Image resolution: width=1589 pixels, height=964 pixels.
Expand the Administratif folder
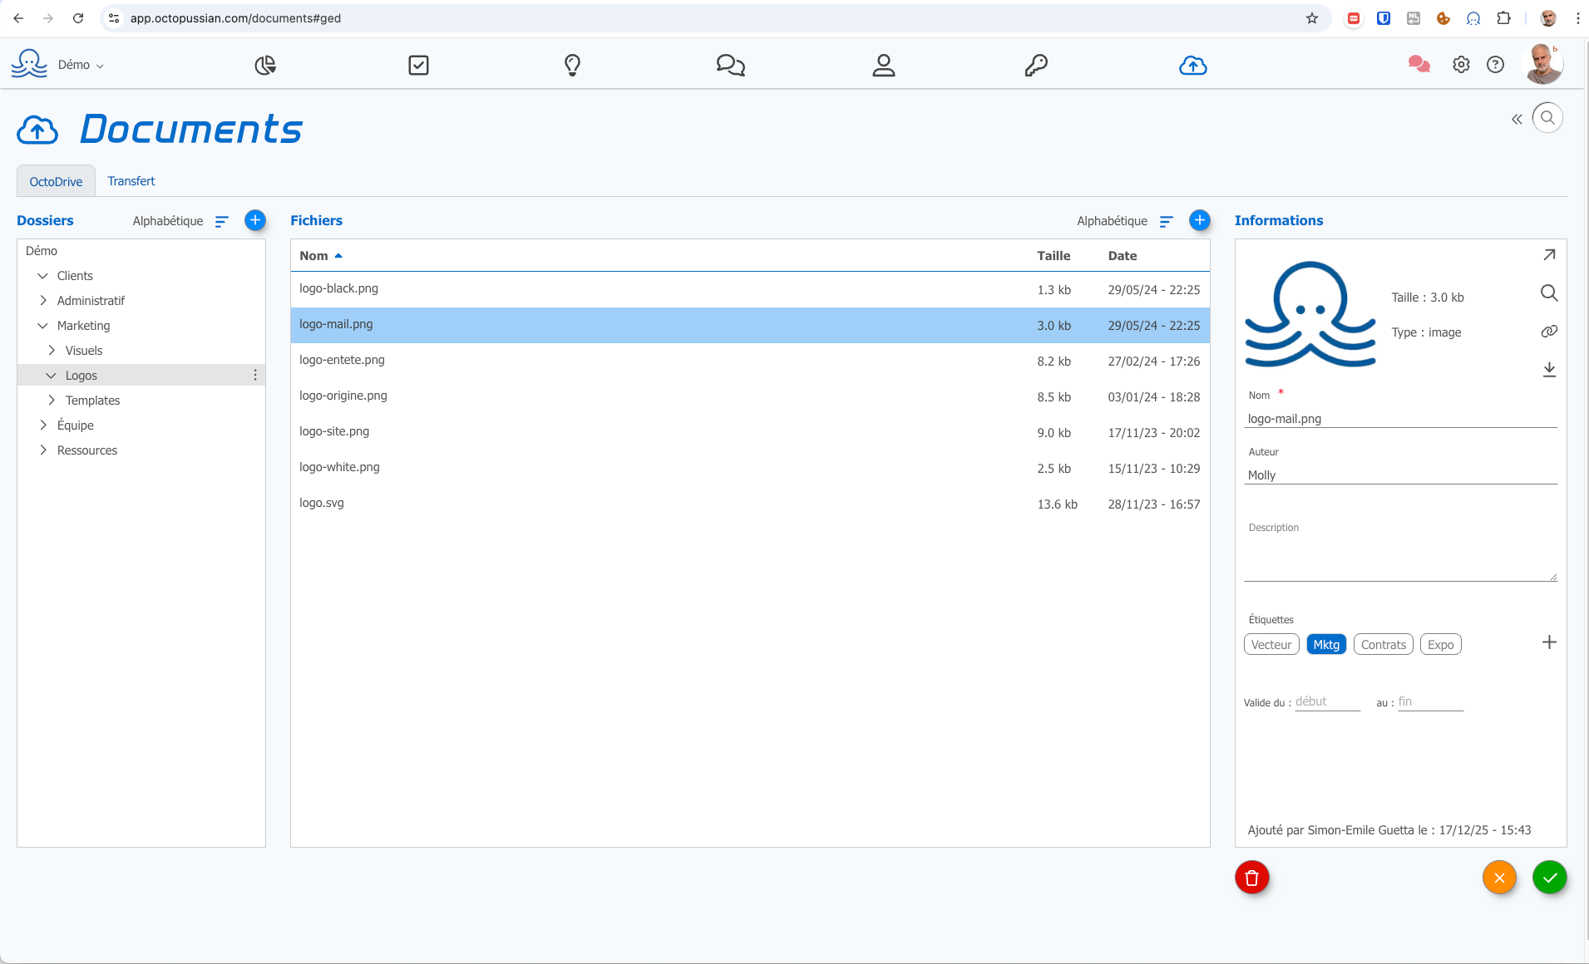point(43,301)
